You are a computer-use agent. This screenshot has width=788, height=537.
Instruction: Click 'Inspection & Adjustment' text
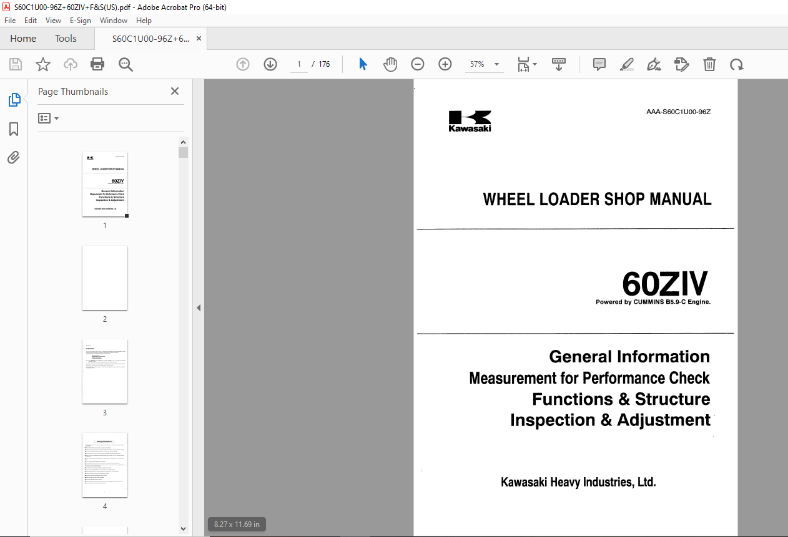(610, 420)
